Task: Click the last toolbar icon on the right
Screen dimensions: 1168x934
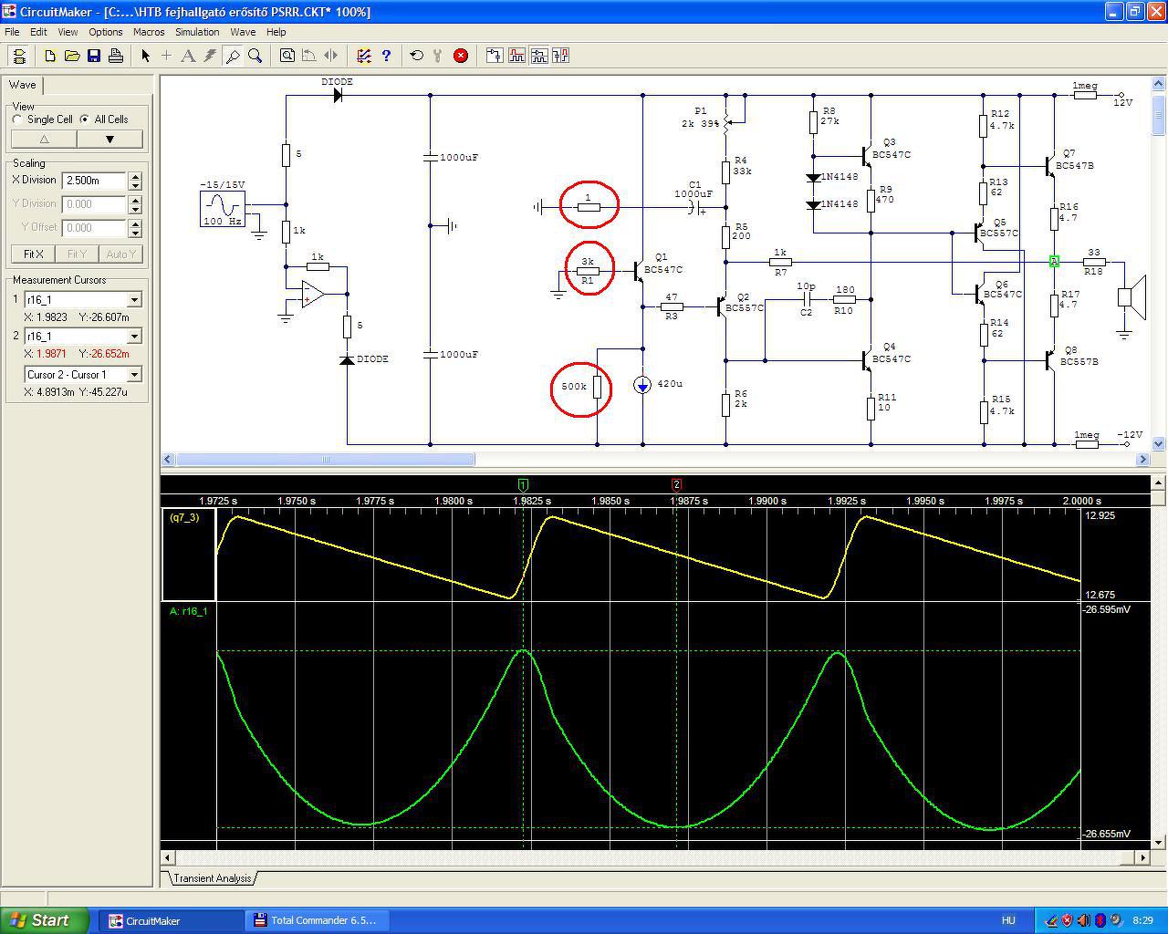Action: (x=560, y=56)
